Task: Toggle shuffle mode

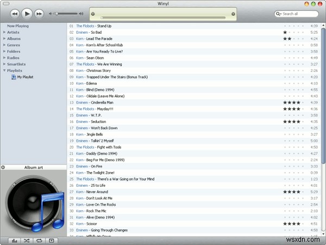Action: point(27,241)
